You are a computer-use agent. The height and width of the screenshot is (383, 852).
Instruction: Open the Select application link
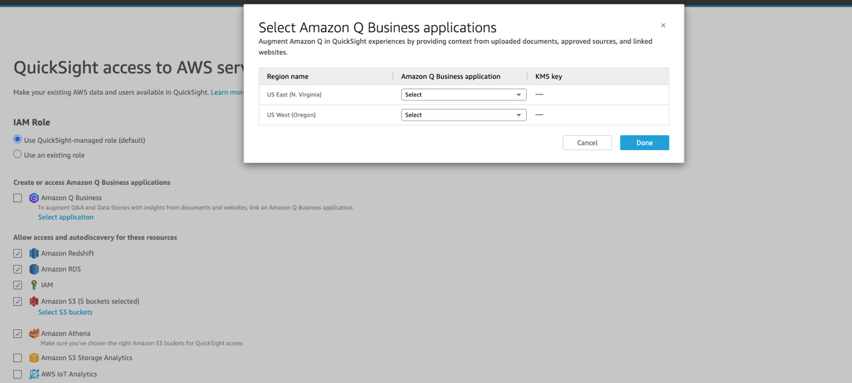coord(66,217)
